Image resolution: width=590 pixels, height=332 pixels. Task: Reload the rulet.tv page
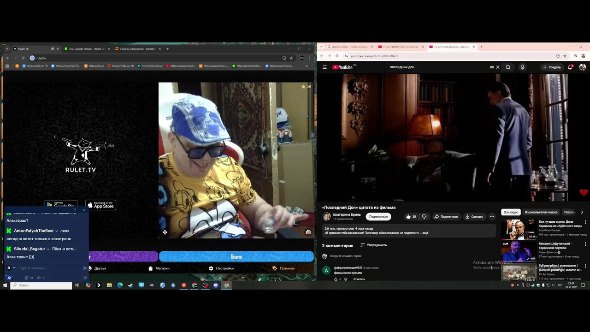[23, 58]
